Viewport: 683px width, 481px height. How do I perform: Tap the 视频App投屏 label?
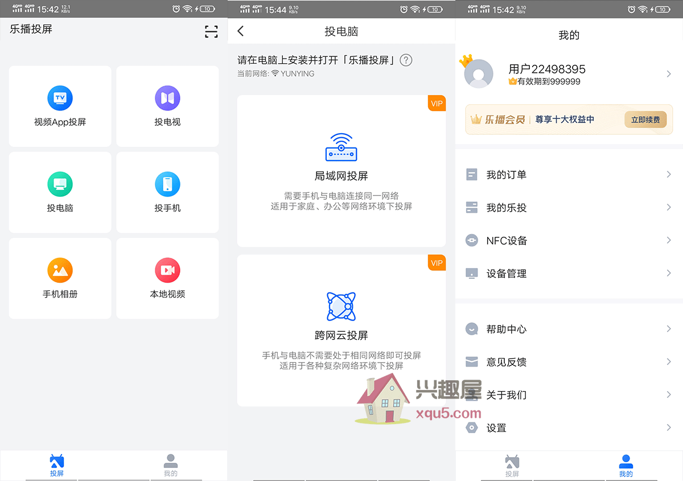click(x=60, y=122)
